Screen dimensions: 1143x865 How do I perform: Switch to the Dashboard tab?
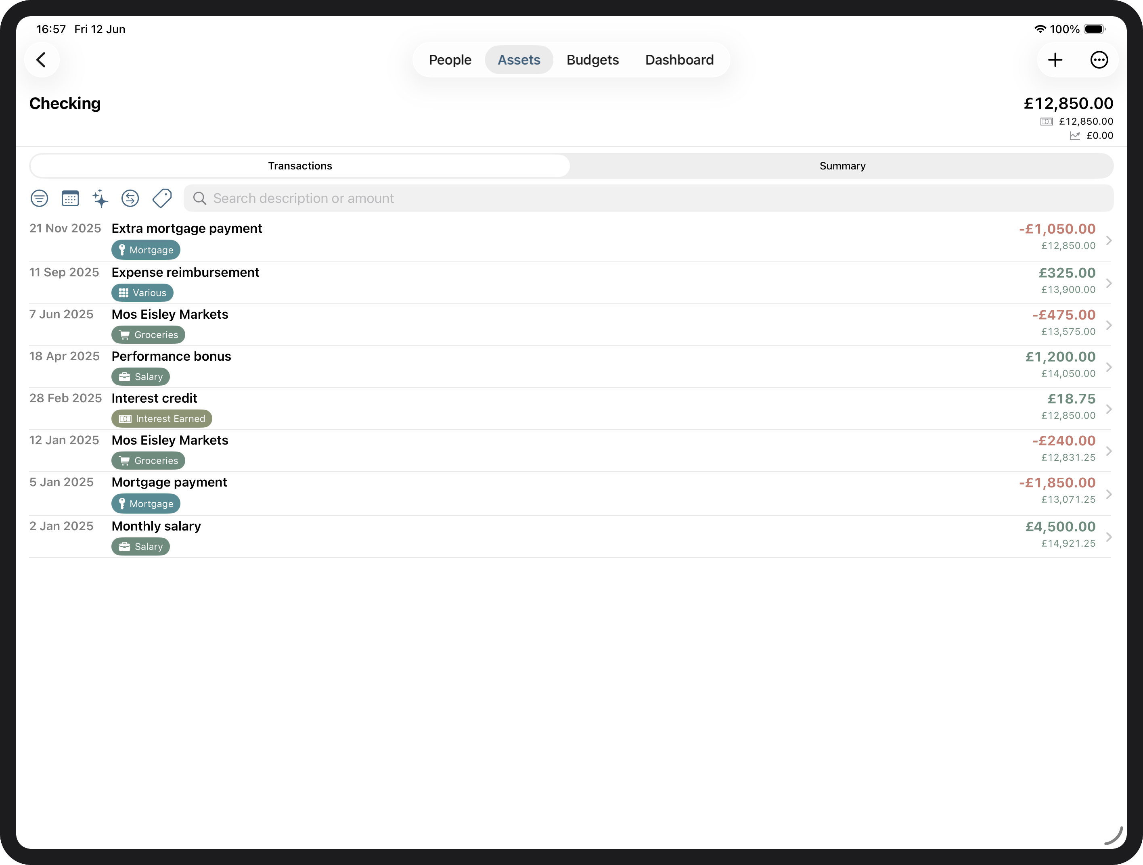point(680,60)
